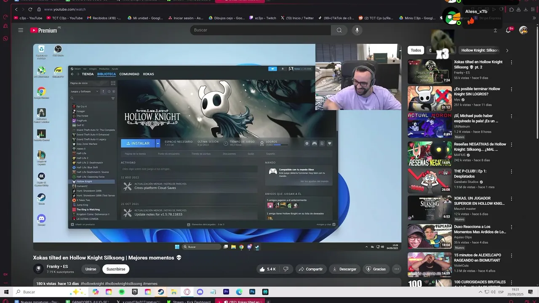
Task: Open Steam from the Windows taskbar
Action: point(161,292)
